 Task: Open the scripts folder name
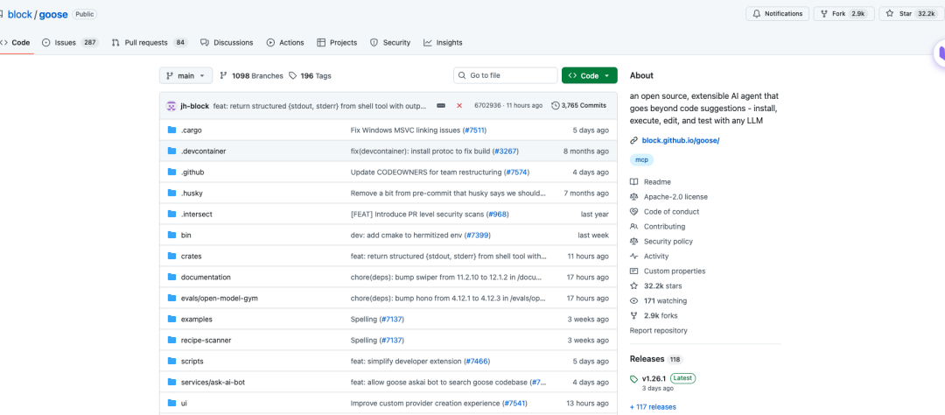click(192, 362)
